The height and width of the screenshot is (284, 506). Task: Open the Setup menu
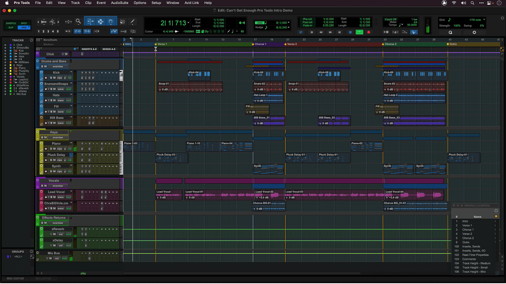pos(156,3)
